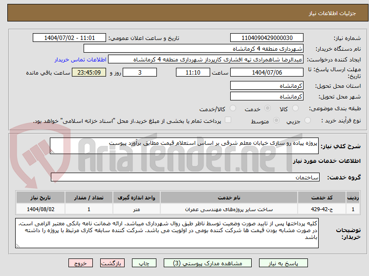Click service code cell ج-42-429
369x276 pixels.
tap(322, 209)
